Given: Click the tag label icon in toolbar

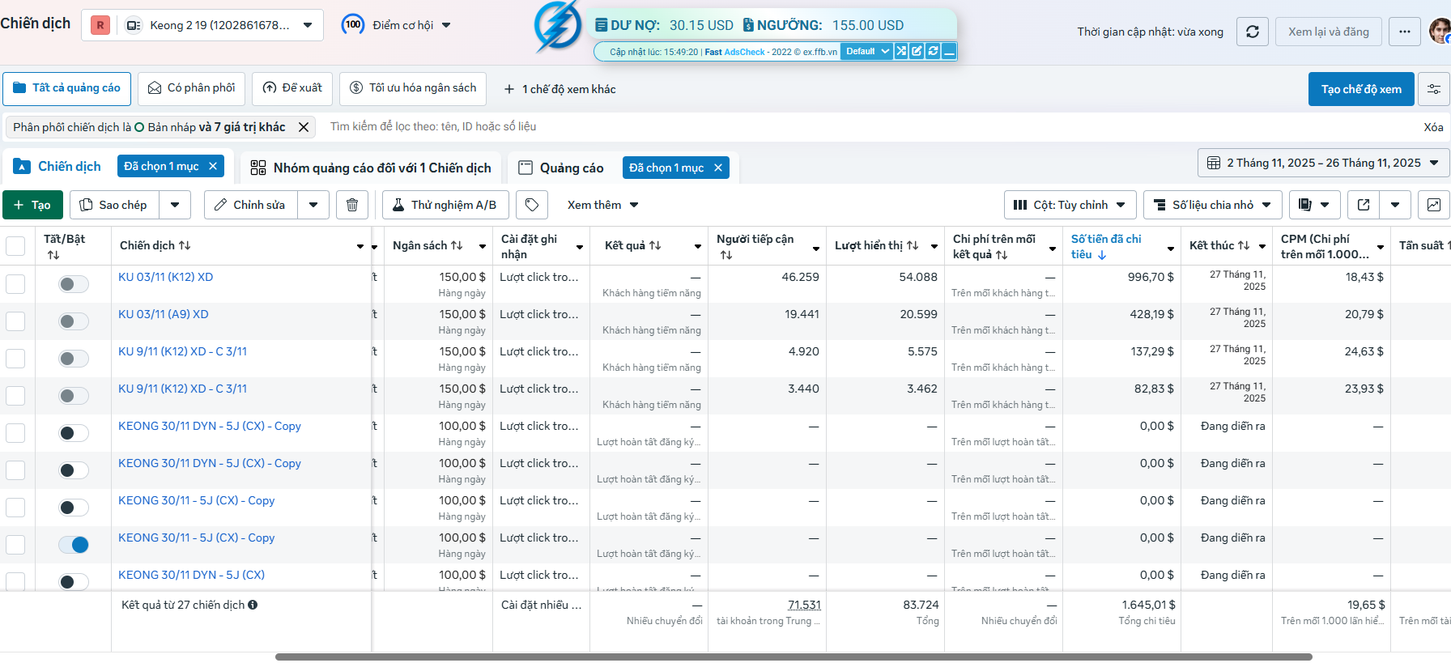Looking at the screenshot, I should 532,205.
